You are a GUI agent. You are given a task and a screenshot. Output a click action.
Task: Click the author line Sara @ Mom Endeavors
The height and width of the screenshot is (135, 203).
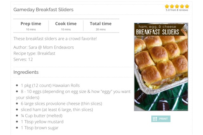tap(43, 47)
